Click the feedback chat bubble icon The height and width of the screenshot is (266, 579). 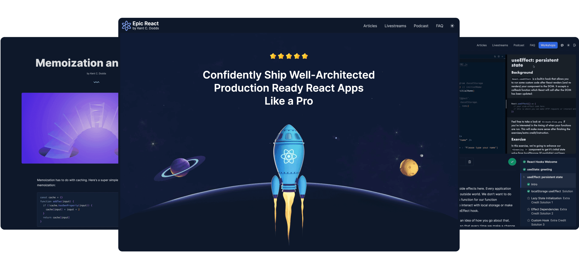coord(562,45)
